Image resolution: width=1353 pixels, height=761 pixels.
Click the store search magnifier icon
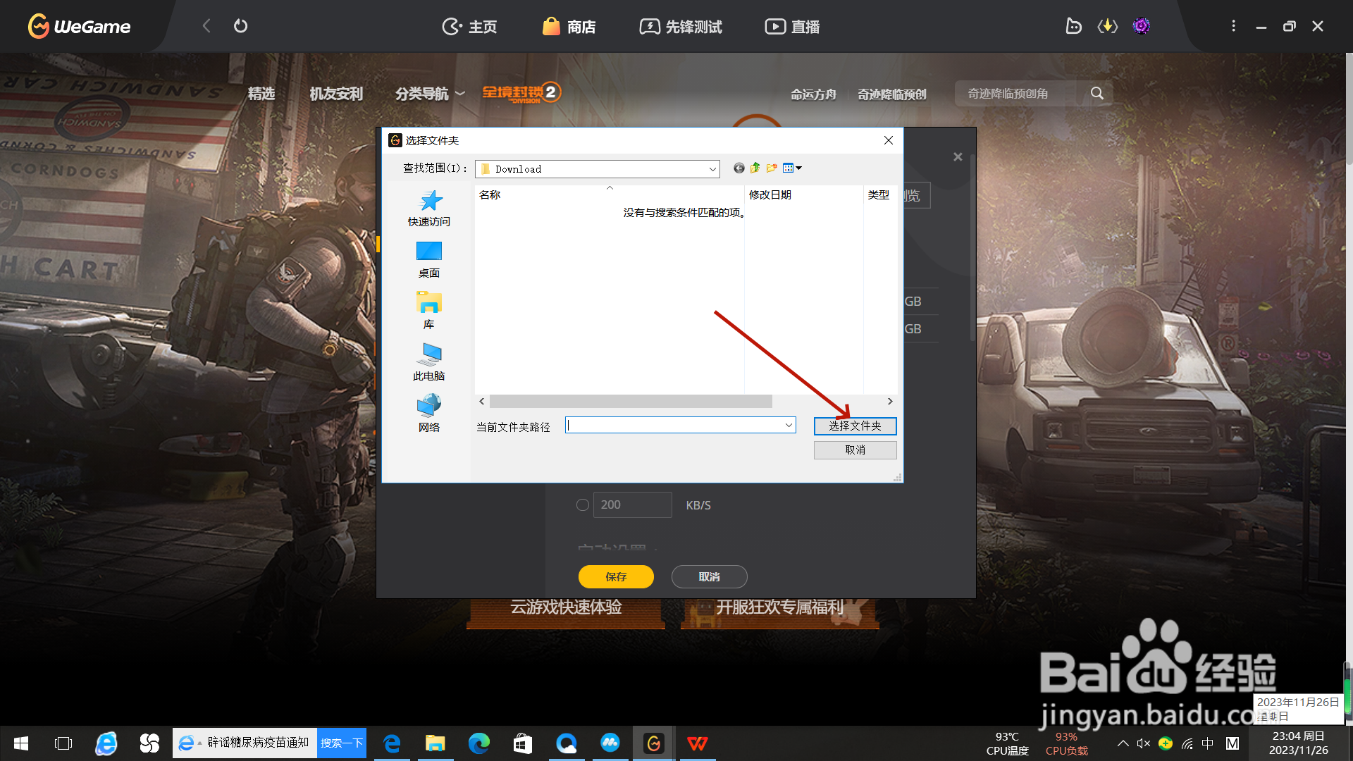[1097, 93]
